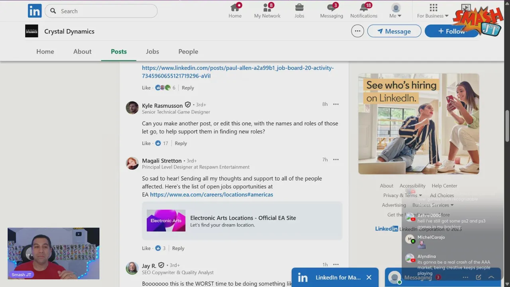
Task: Open messaging overlay options ellipsis
Action: 465,277
